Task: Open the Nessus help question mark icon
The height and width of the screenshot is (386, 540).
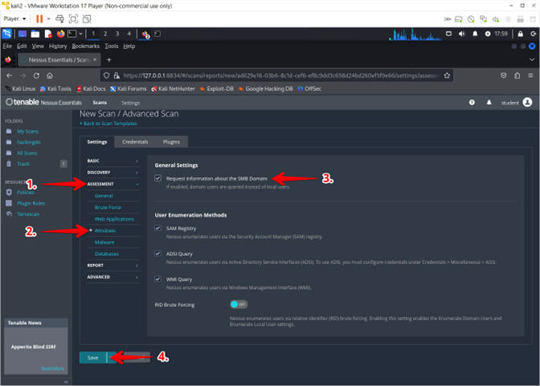Action: (x=472, y=103)
